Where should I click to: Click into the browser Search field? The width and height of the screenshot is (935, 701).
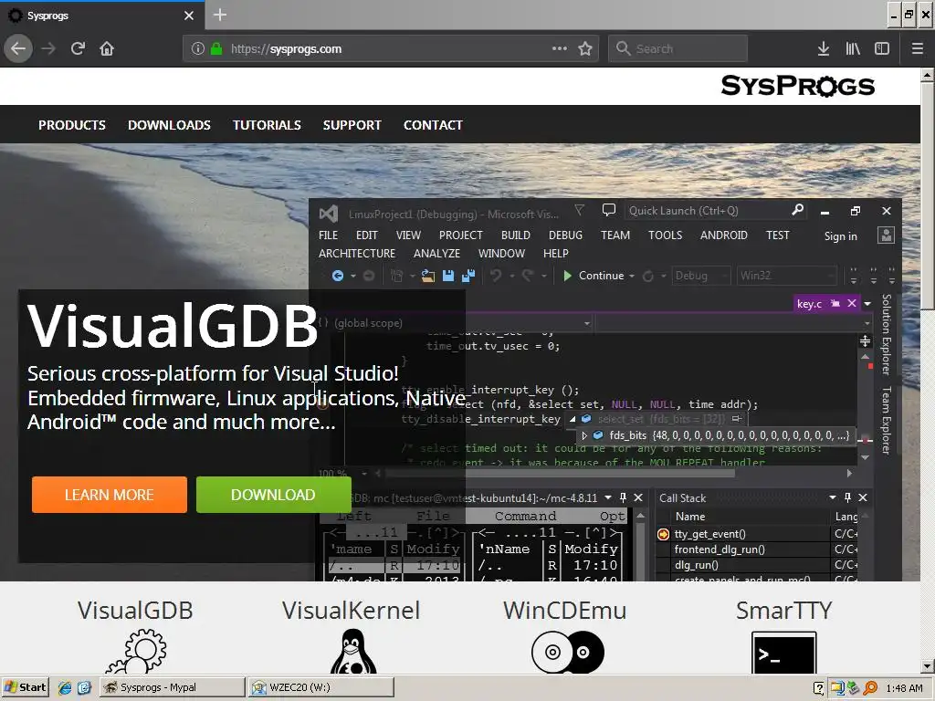click(x=678, y=49)
